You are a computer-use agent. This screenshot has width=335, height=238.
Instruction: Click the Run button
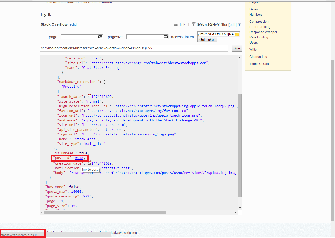237,48
